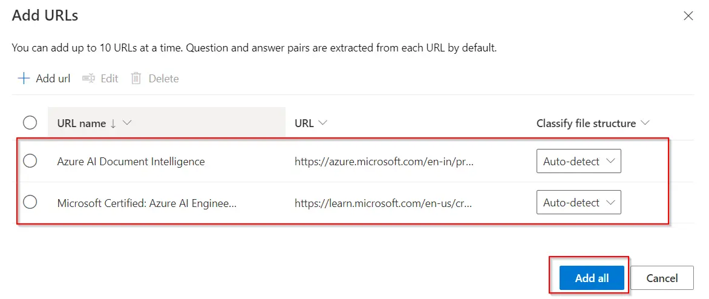Screen dimensions: 709x299
Task: Select the Microsoft Certified Azure AI row
Action: tap(30, 202)
